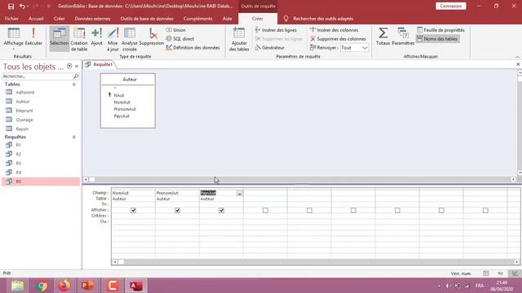Open the Paramètres query dialog
The image size is (522, 293).
[403, 37]
